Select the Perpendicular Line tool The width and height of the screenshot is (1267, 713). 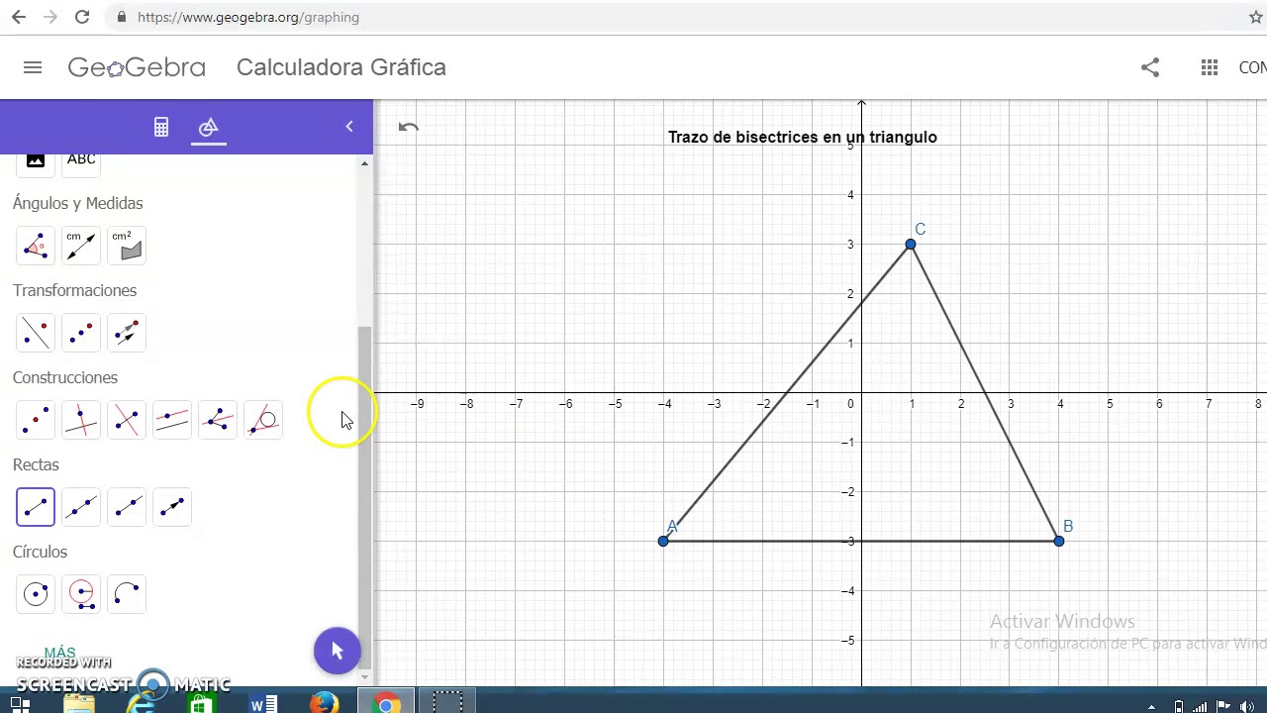[x=81, y=420]
